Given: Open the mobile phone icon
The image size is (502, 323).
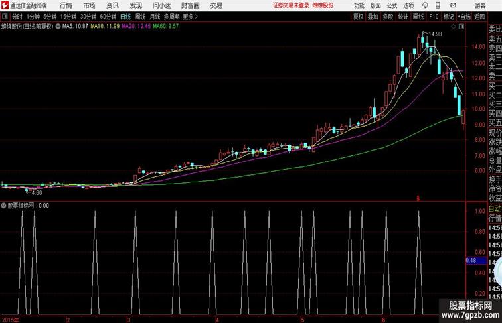Looking at the screenshot, I should pyautogui.click(x=438, y=5).
